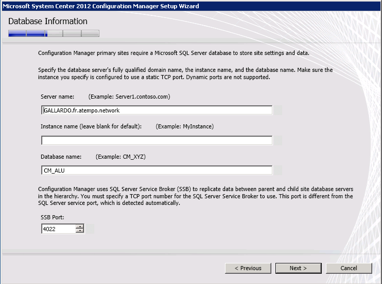Click the Instance name label
382x284 pixels.
tap(91, 126)
